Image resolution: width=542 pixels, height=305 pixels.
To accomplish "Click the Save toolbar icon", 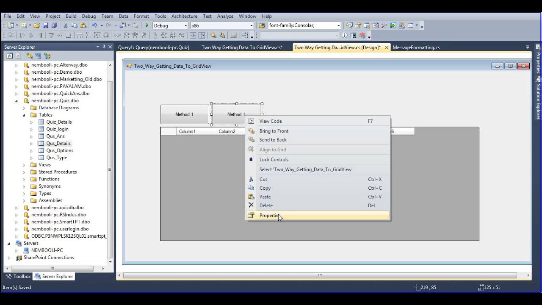I will pos(46,25).
